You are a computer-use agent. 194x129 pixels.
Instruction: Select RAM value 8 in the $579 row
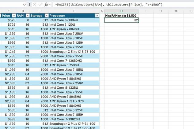click(x=23, y=20)
